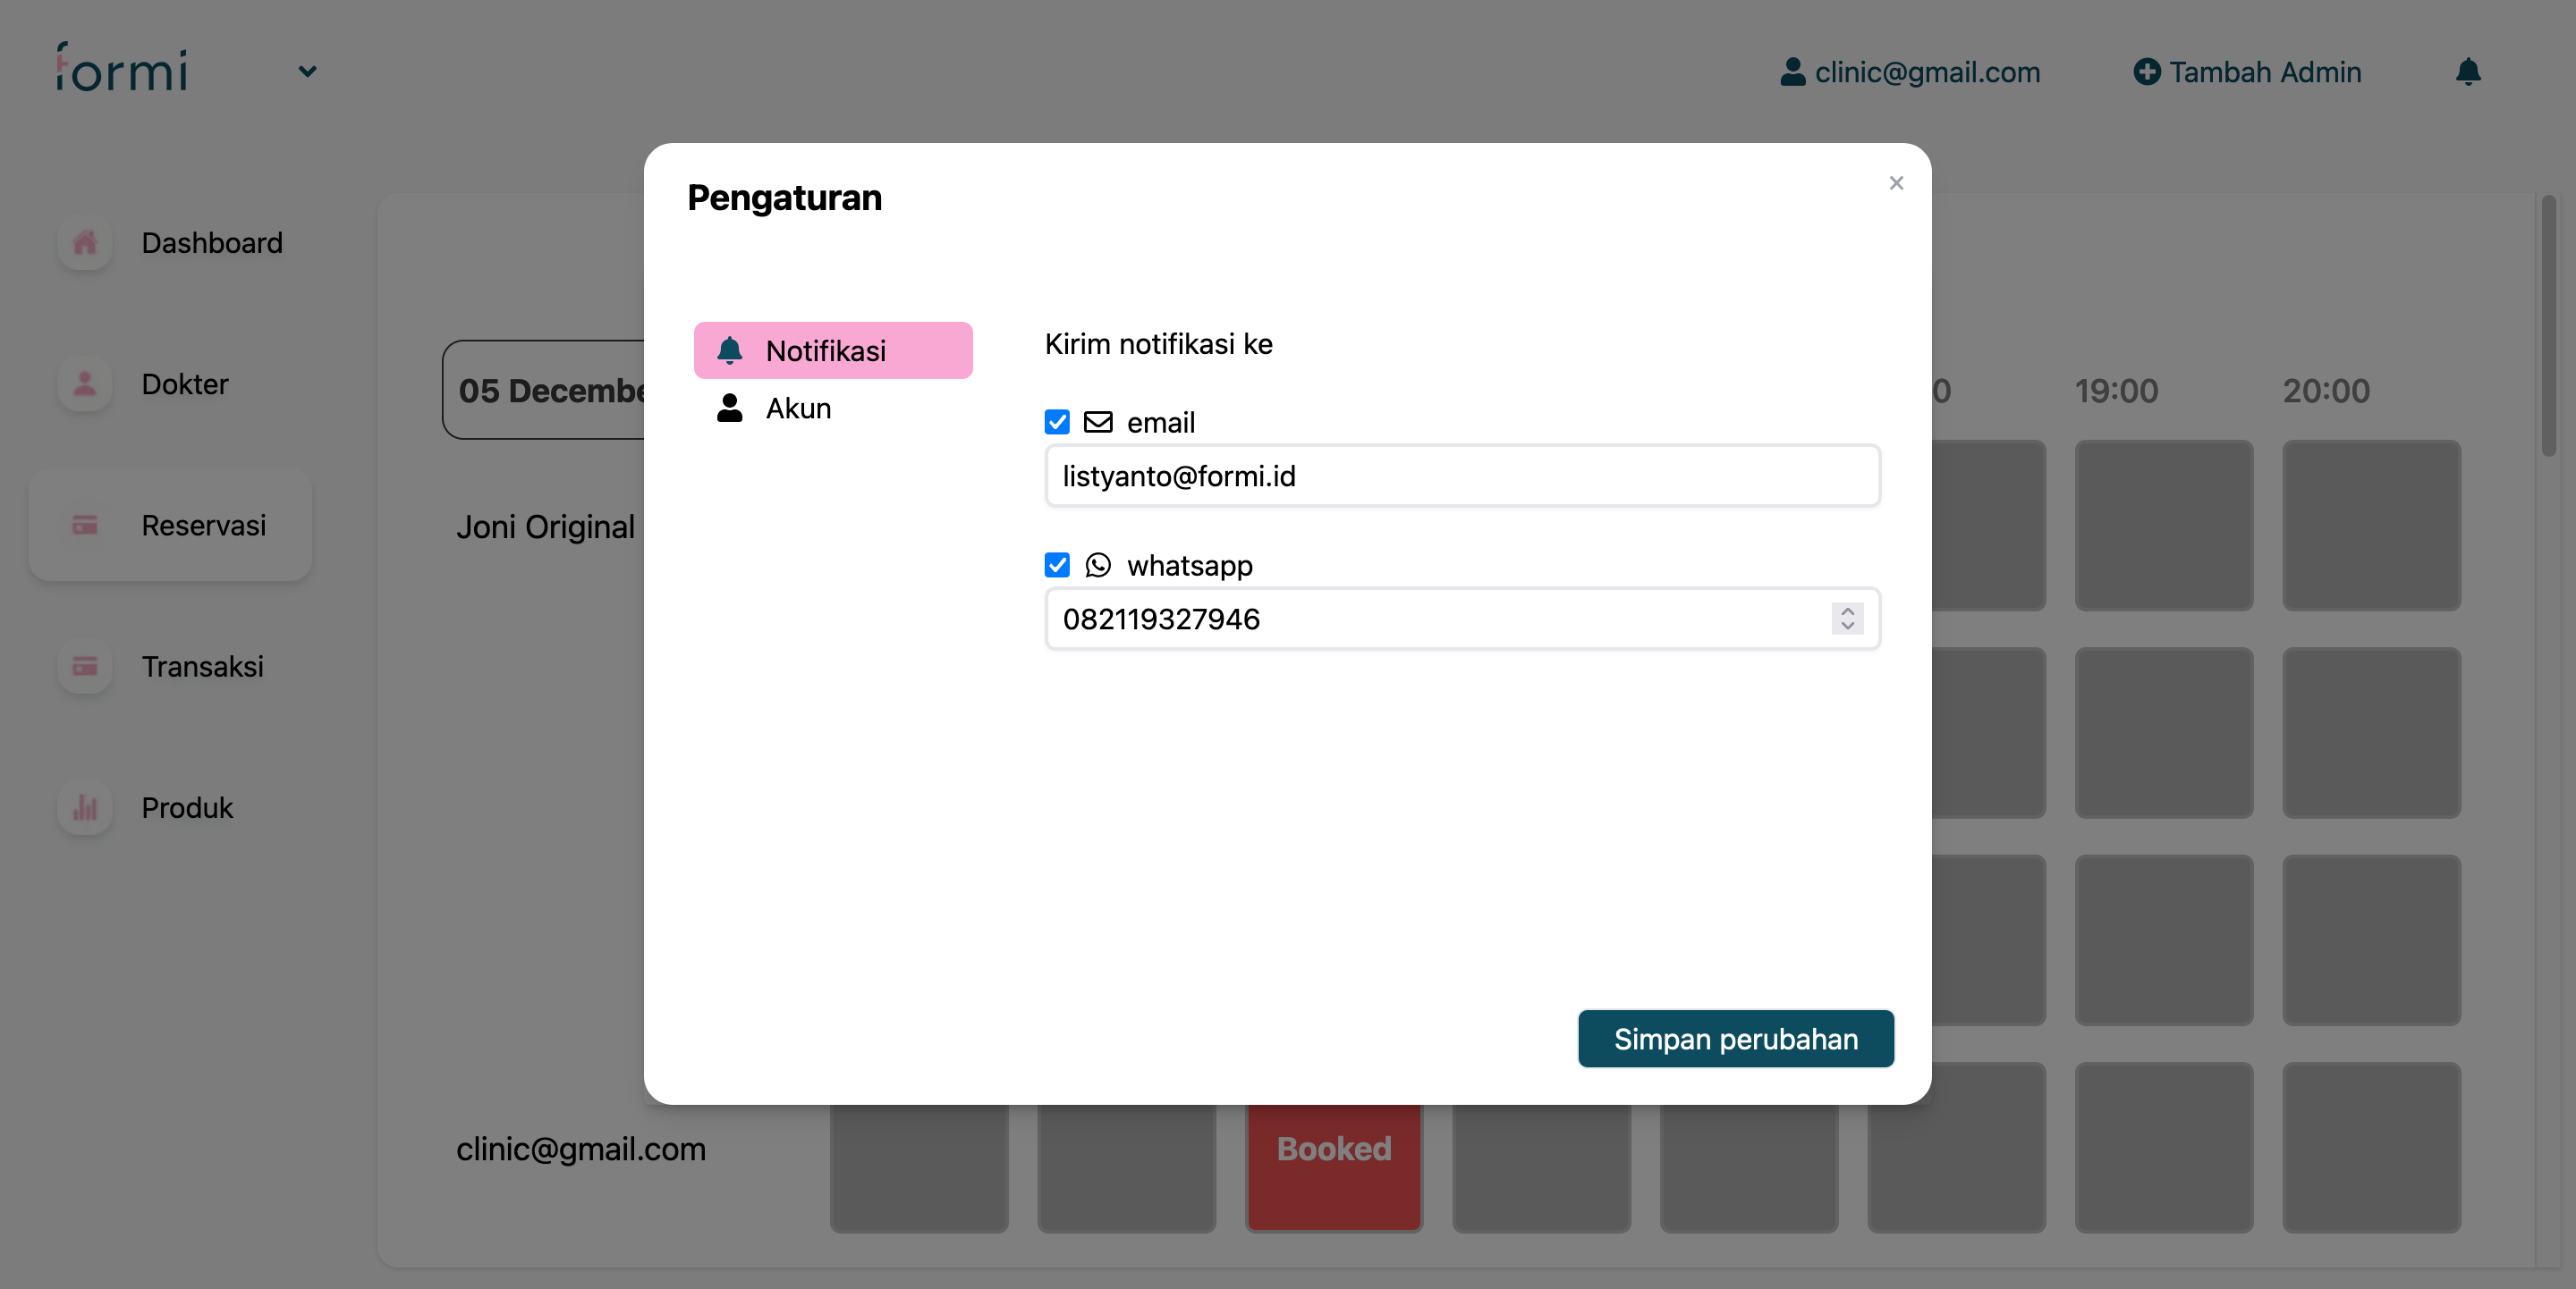Click the Dashboard home icon
This screenshot has width=2576, height=1289.
[85, 243]
